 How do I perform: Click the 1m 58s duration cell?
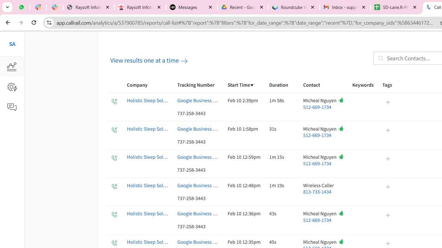(277, 100)
